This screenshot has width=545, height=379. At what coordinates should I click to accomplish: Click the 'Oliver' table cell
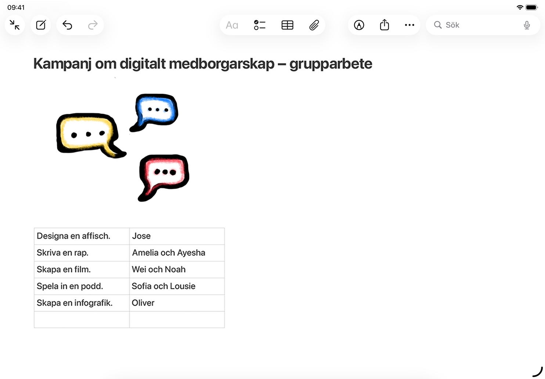pyautogui.click(x=177, y=303)
